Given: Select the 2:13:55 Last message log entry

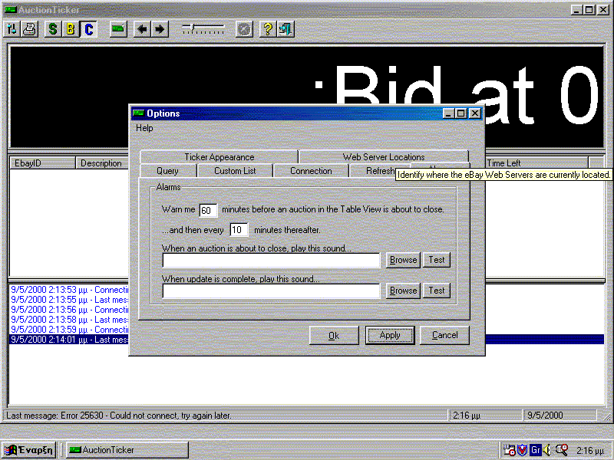Looking at the screenshot, I should (x=69, y=300).
